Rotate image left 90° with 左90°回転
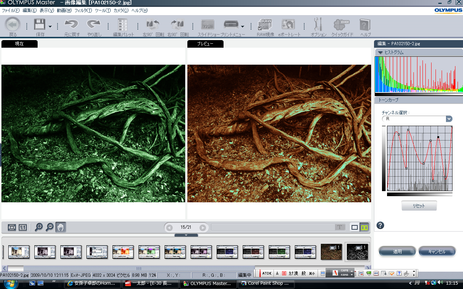The height and width of the screenshot is (289, 463). coord(153,25)
